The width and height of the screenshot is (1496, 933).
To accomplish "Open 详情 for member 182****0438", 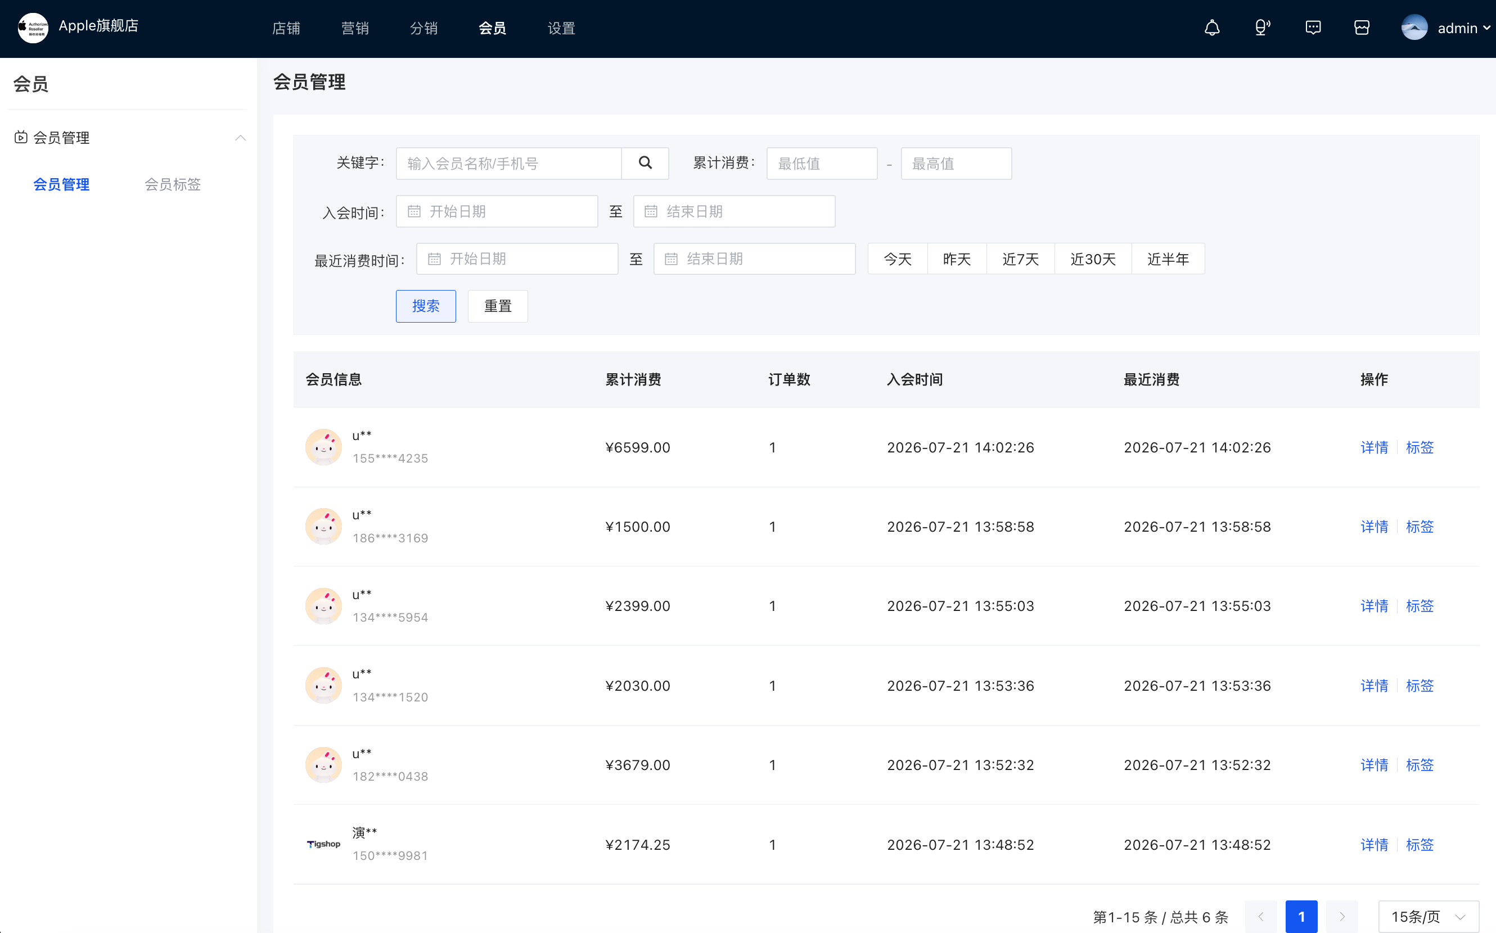I will [1375, 765].
